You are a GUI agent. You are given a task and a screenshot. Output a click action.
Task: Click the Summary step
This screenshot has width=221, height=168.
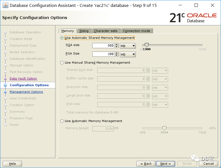tap(17, 112)
